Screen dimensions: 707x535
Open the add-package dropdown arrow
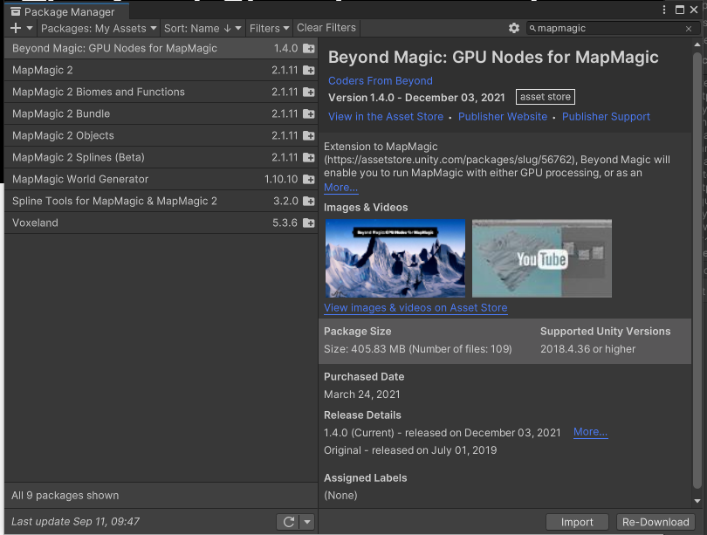pos(30,28)
